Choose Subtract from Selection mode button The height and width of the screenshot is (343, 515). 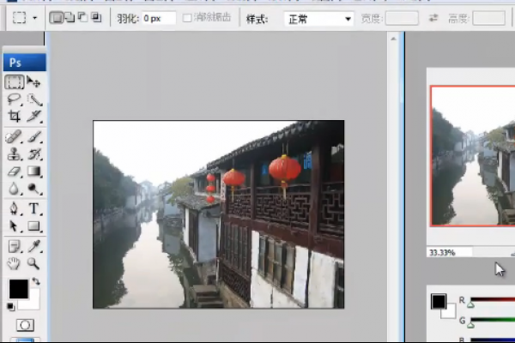tap(82, 17)
